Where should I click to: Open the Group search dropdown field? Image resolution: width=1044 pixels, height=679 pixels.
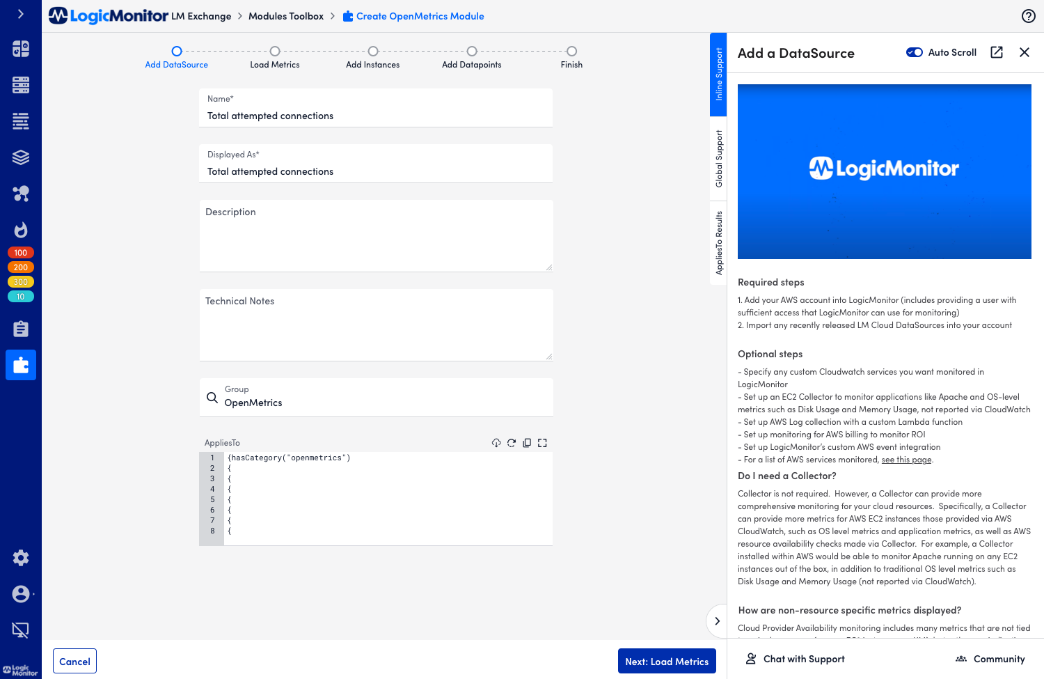click(376, 398)
